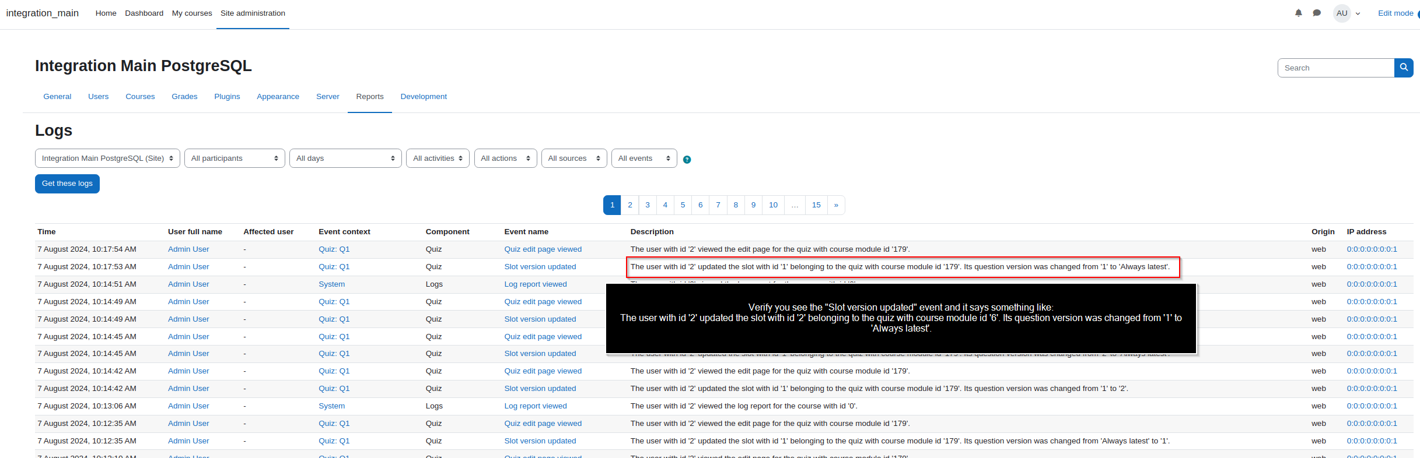
Task: Open IP address link in 10:17:54 row
Action: tap(1372, 249)
